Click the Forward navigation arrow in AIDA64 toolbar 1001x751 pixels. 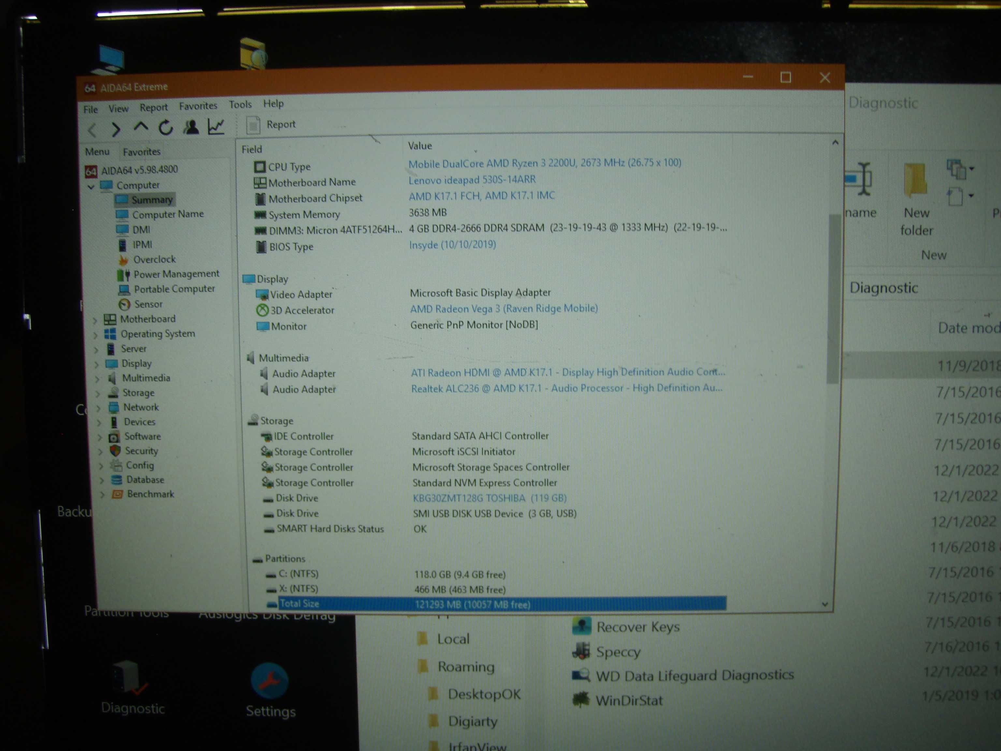[116, 130]
